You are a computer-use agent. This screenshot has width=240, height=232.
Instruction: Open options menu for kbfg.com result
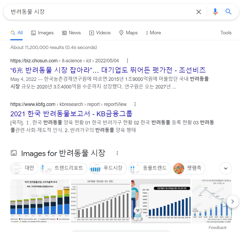[135, 104]
